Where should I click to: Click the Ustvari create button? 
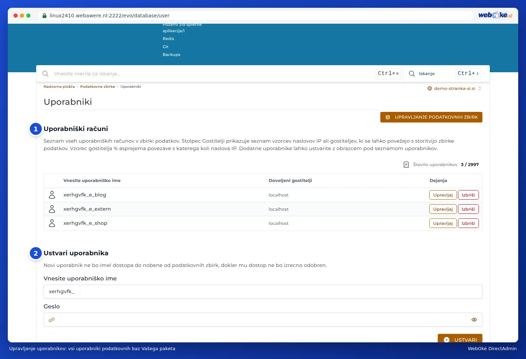(460, 338)
